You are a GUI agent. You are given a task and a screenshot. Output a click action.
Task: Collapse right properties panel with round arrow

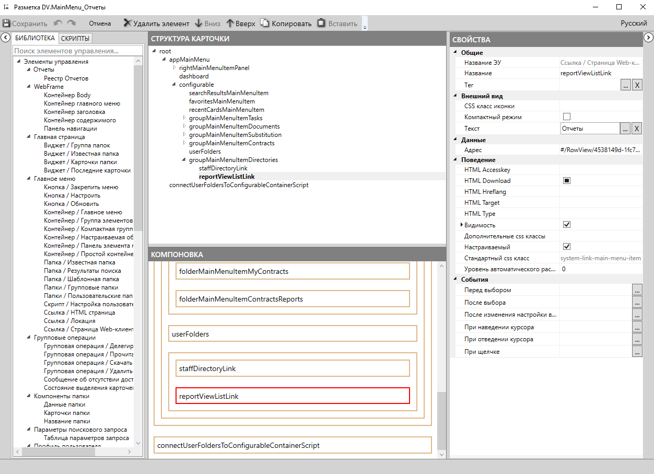[648, 38]
